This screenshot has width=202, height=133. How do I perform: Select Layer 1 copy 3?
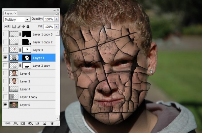pyautogui.click(x=29, y=34)
